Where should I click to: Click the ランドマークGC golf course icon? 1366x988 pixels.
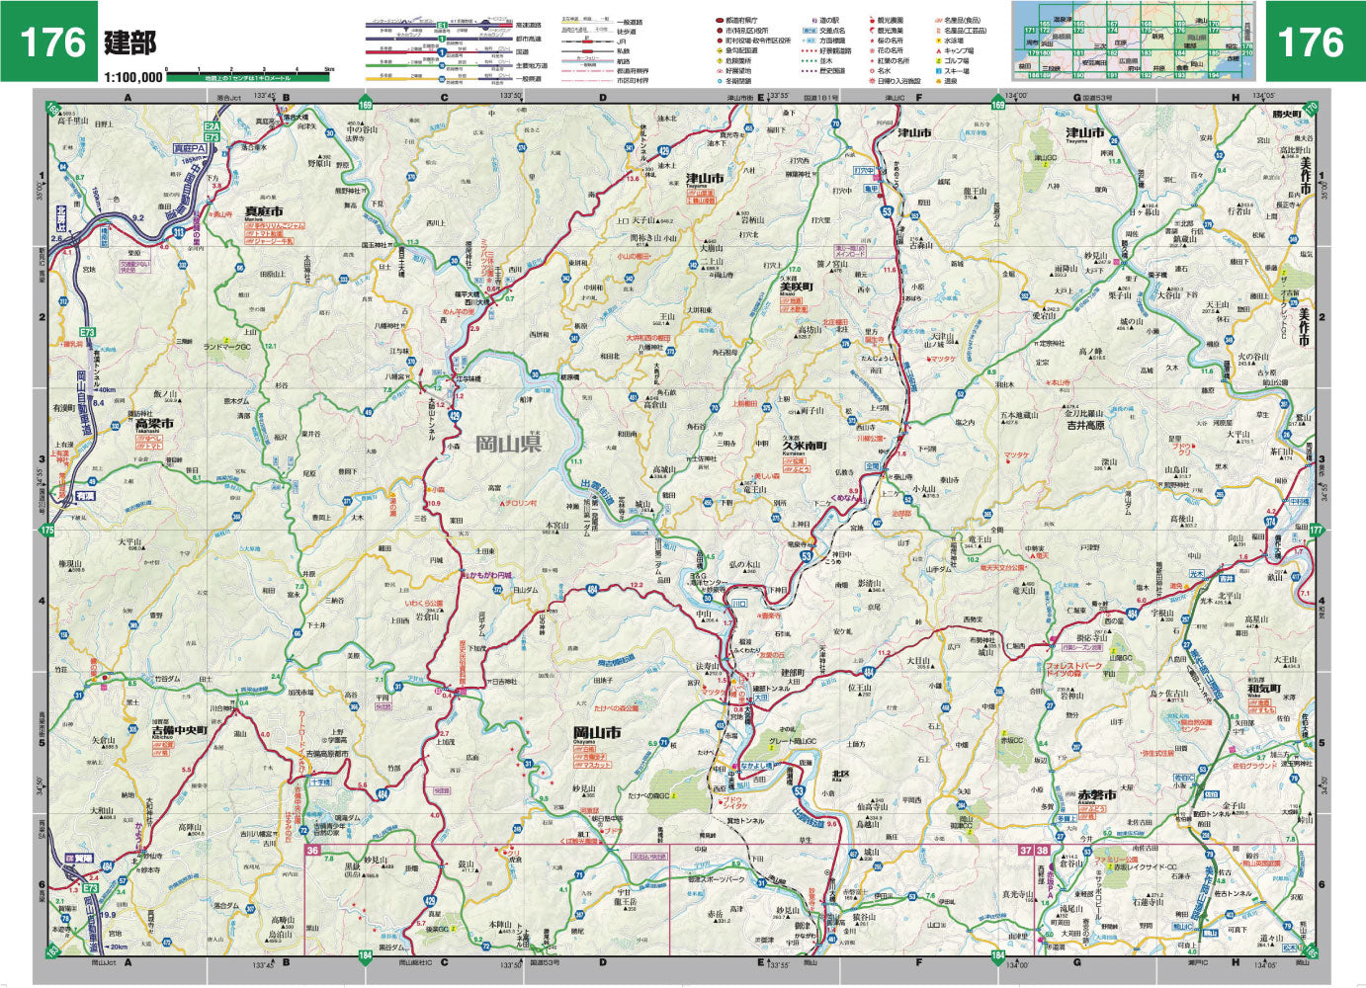228,348
